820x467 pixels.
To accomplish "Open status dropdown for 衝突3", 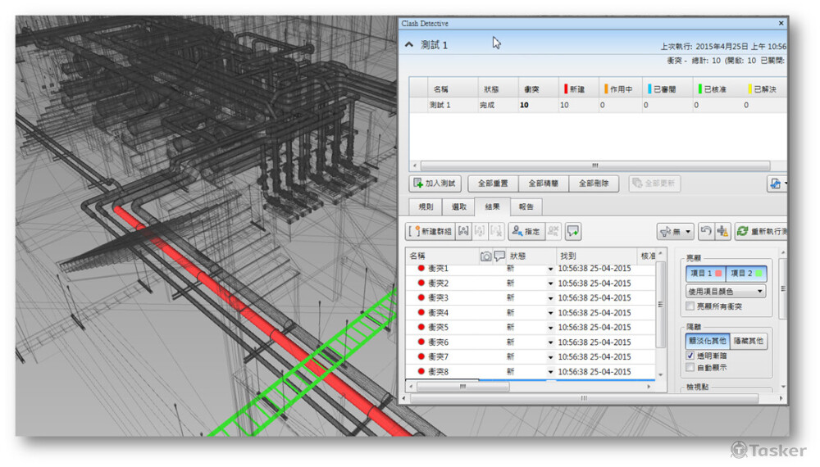I will (x=550, y=298).
